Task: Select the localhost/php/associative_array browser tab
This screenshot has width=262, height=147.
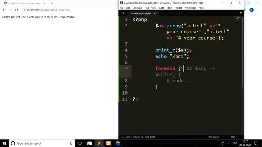Action: [x=24, y=3]
